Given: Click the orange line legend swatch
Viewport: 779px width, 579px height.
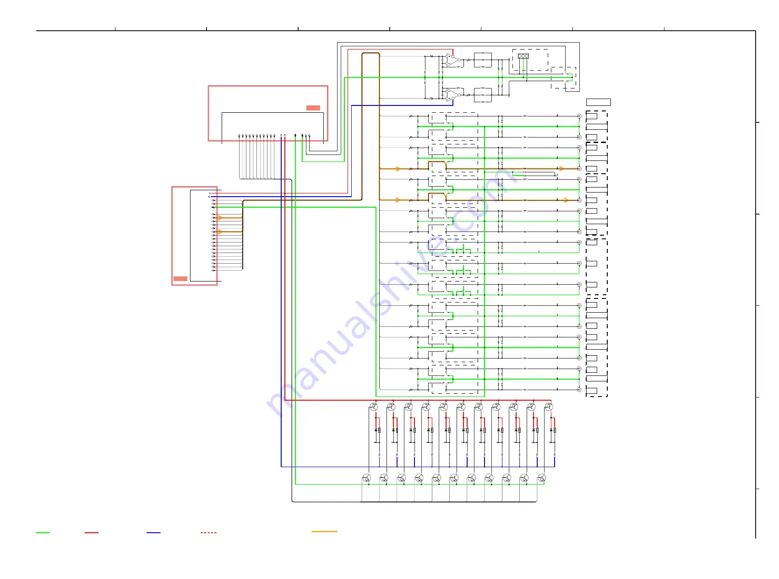Looking at the screenshot, I should pyautogui.click(x=325, y=531).
